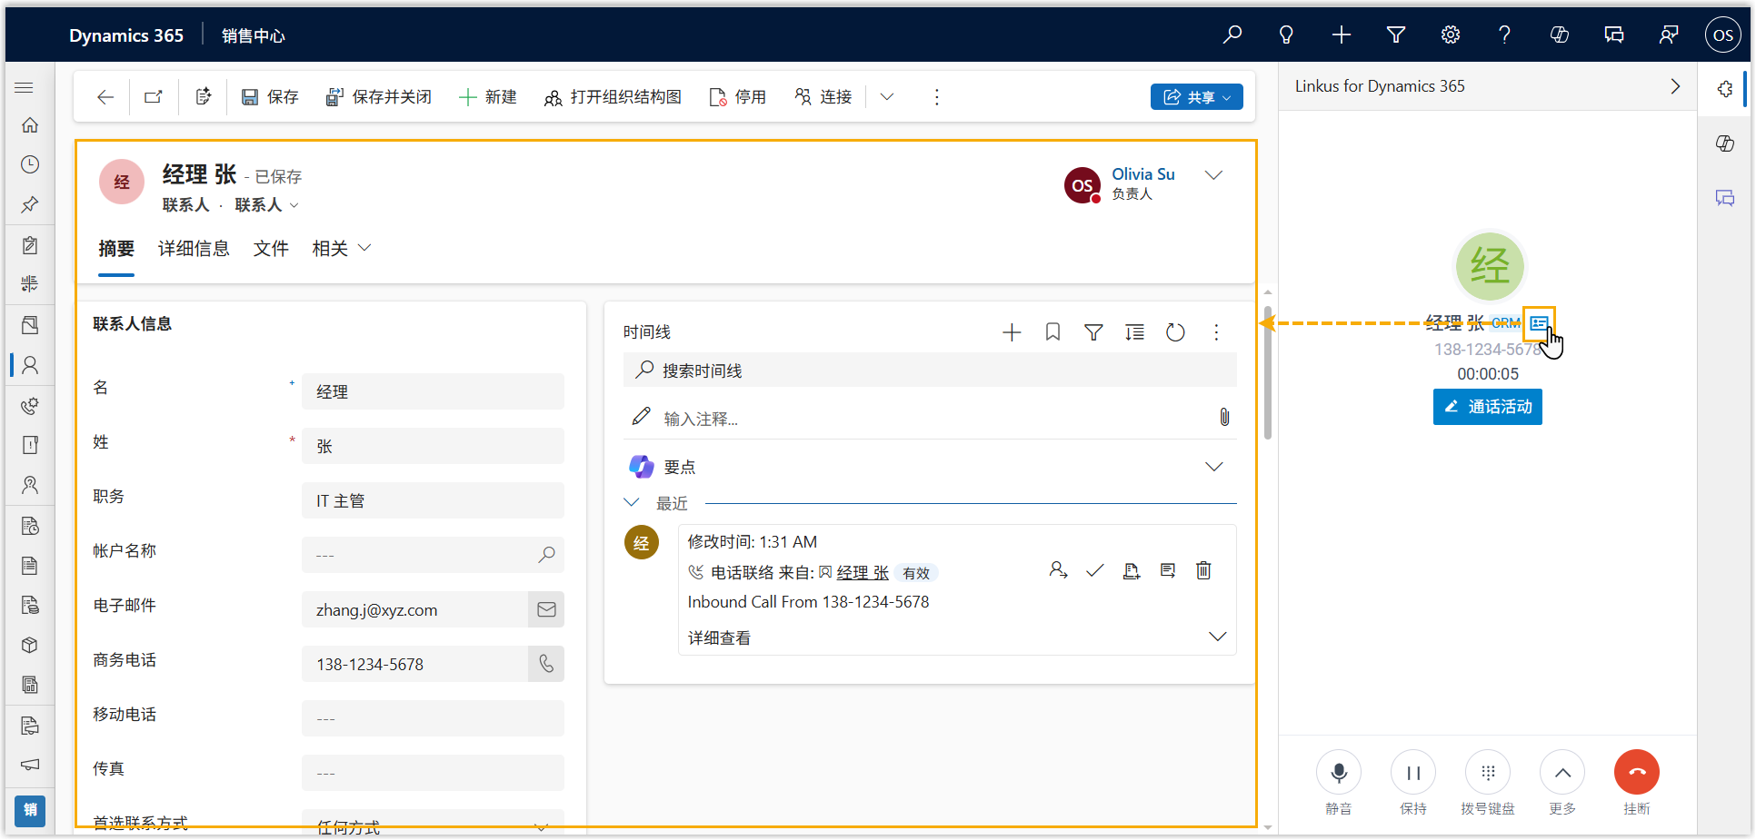The image size is (1756, 840).
Task: Expand the 要点 highlights section
Action: click(x=1213, y=467)
